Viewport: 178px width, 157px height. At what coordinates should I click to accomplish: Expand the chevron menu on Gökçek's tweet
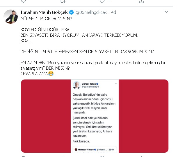[x=166, y=12]
